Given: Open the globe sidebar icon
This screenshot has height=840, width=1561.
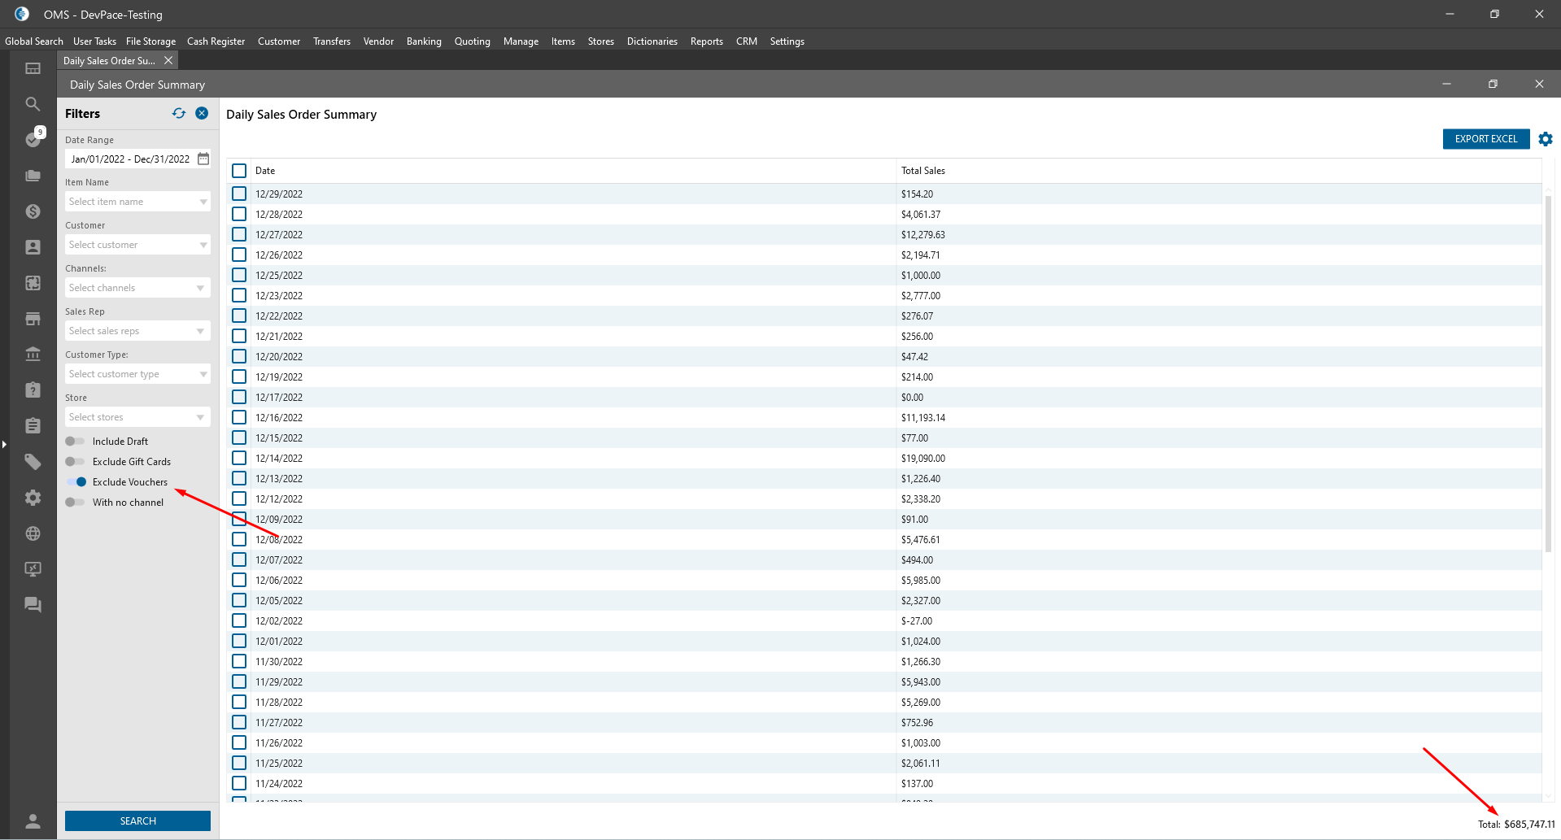Looking at the screenshot, I should point(33,533).
